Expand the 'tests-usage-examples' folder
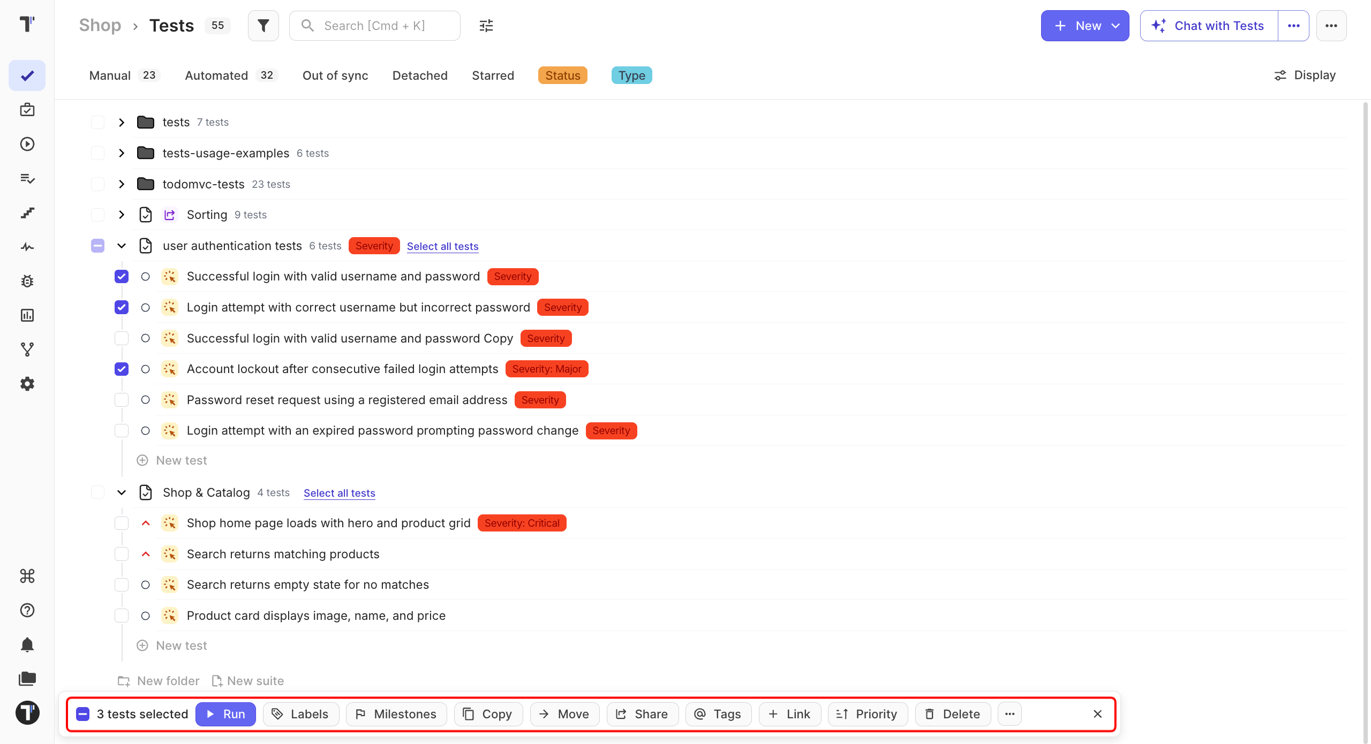The image size is (1371, 744). [x=122, y=153]
